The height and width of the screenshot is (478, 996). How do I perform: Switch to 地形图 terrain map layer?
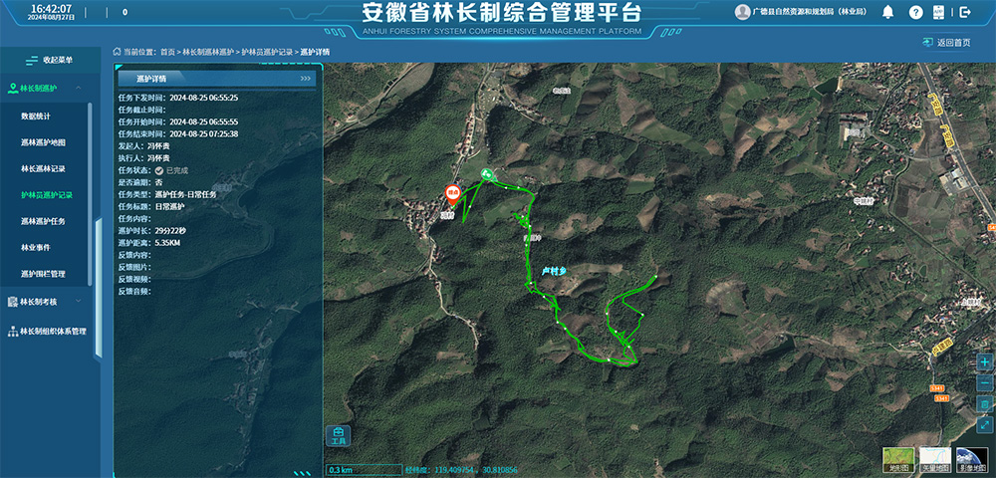pos(898,458)
